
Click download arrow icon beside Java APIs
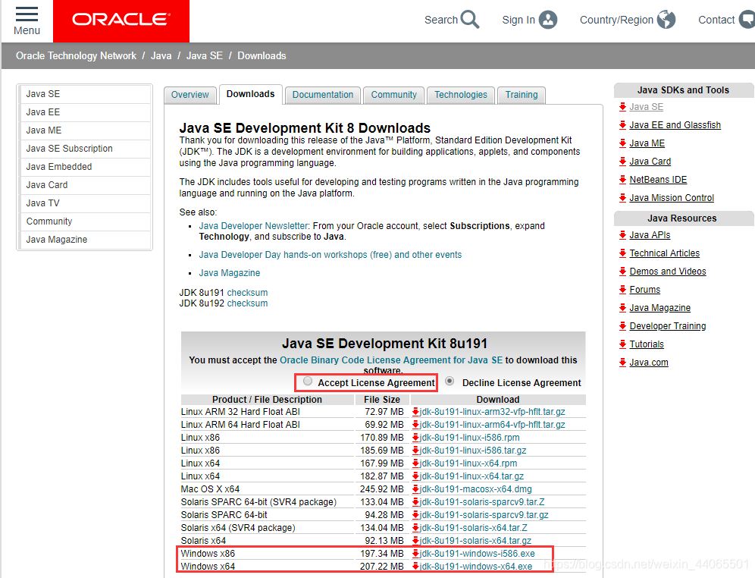click(622, 235)
